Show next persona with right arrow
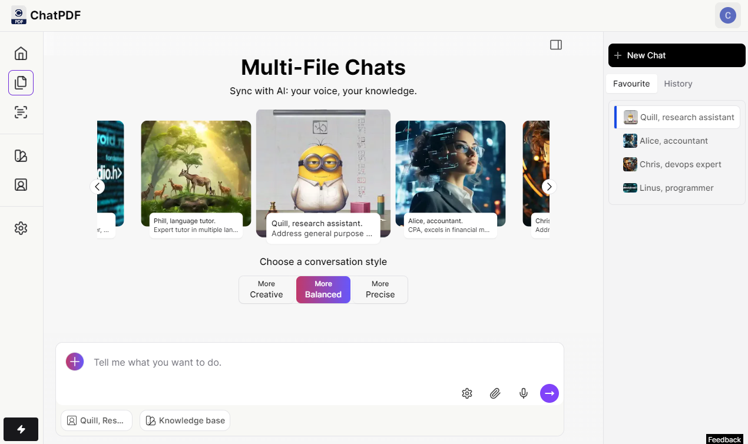748x444 pixels. (x=549, y=187)
